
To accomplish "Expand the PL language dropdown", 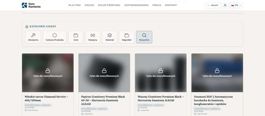I will pyautogui.click(x=236, y=5).
